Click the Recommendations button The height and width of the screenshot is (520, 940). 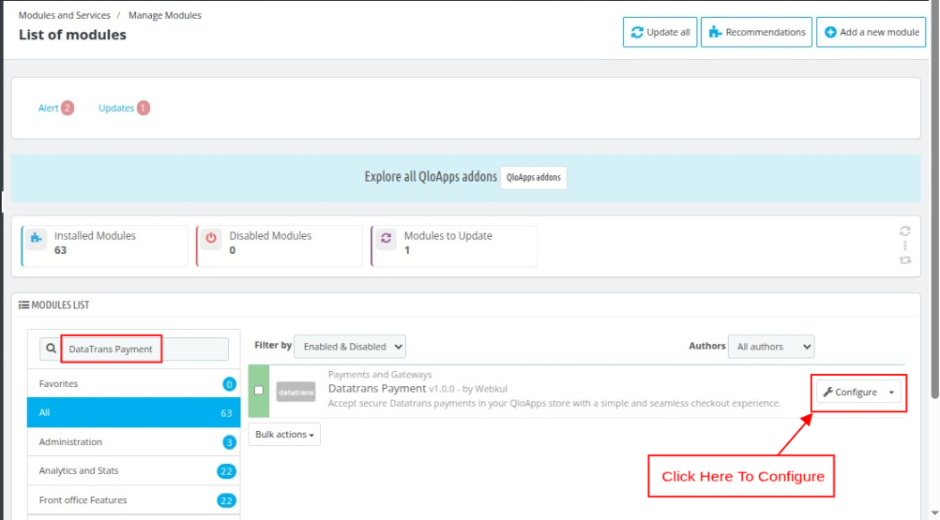point(756,32)
